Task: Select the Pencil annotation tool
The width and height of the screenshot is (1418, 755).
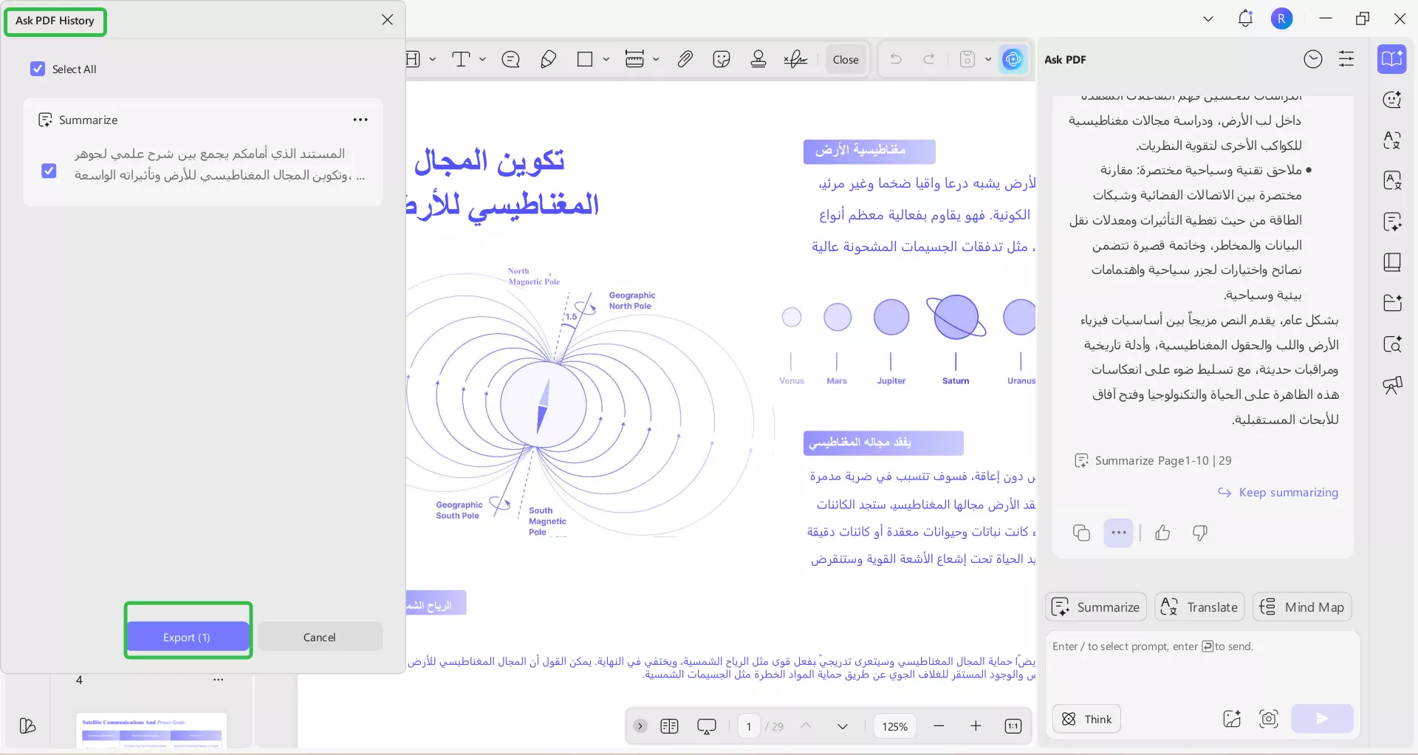Action: click(x=549, y=59)
